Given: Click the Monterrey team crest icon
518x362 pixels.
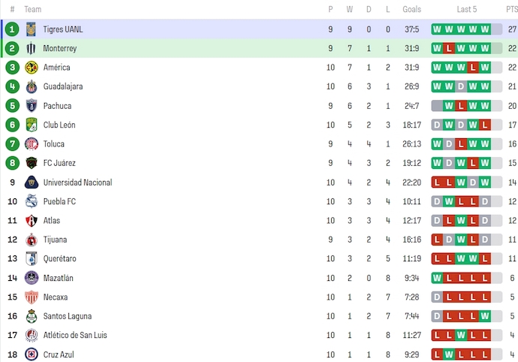Looking at the screenshot, I should point(32,48).
